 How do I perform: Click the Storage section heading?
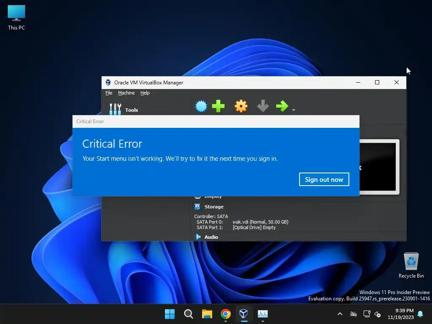pos(214,207)
